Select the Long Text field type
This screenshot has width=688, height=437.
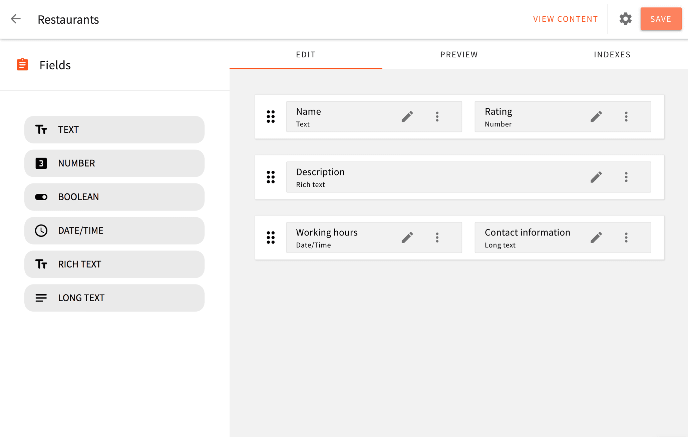tap(114, 298)
